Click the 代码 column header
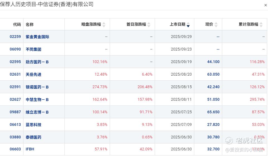 click(17, 25)
